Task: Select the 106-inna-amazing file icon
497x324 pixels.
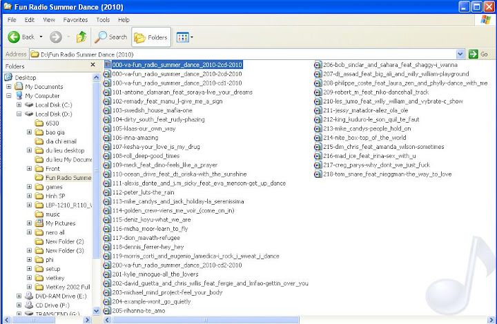Action: [107, 138]
